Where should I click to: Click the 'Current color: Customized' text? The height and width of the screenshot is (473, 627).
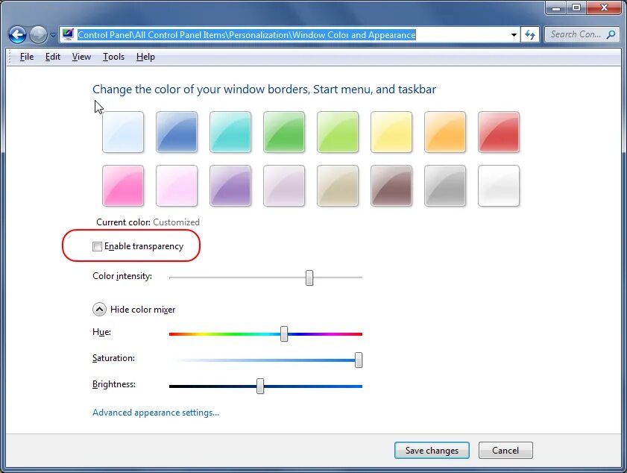148,222
